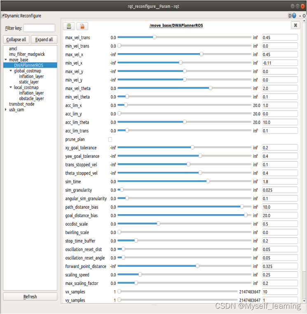
Task: Click the sim_time slider handle
Action: pyautogui.click(x=208, y=181)
